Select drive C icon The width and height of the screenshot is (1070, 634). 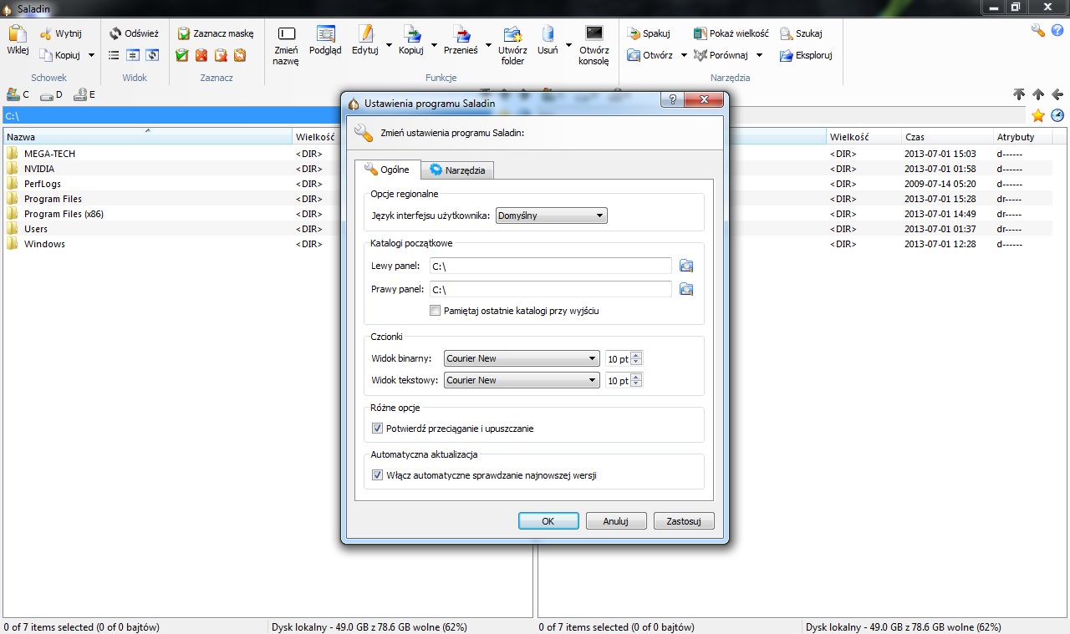coord(13,94)
